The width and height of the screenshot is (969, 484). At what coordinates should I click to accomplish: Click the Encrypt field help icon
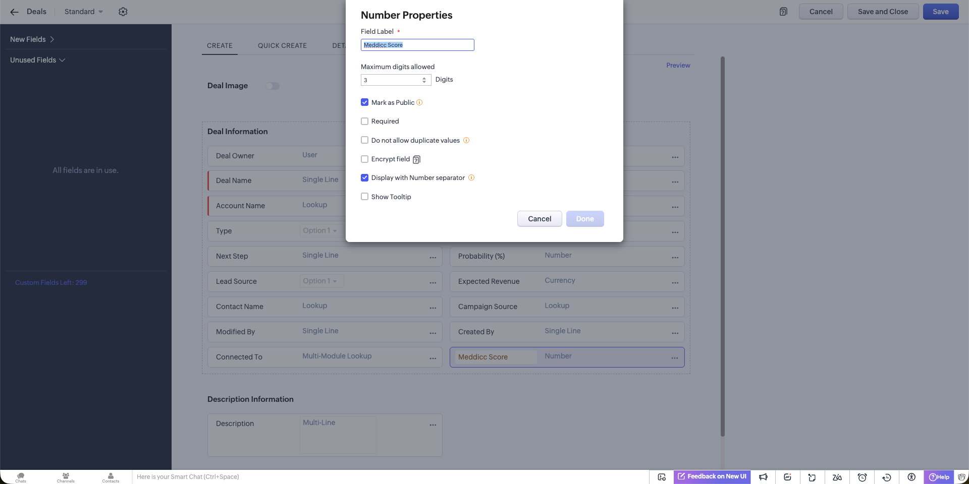416,159
